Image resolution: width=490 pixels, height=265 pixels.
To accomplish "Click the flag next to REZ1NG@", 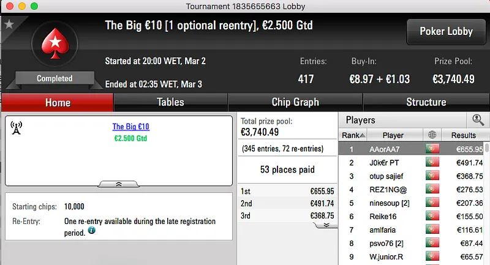I will (432, 189).
